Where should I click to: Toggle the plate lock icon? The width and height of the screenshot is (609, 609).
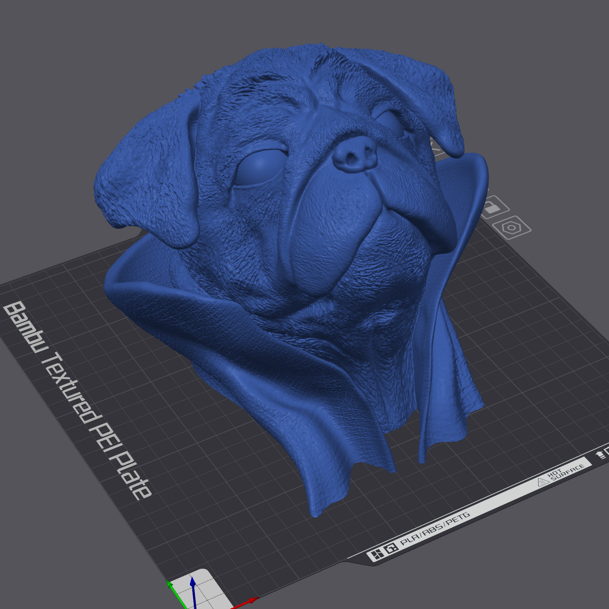494,207
